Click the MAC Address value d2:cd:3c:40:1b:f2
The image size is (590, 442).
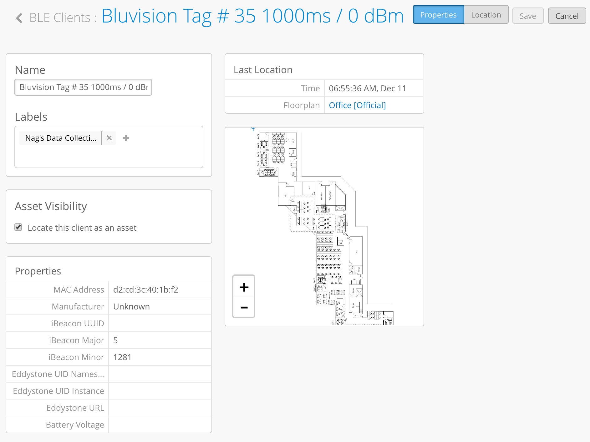coord(146,290)
